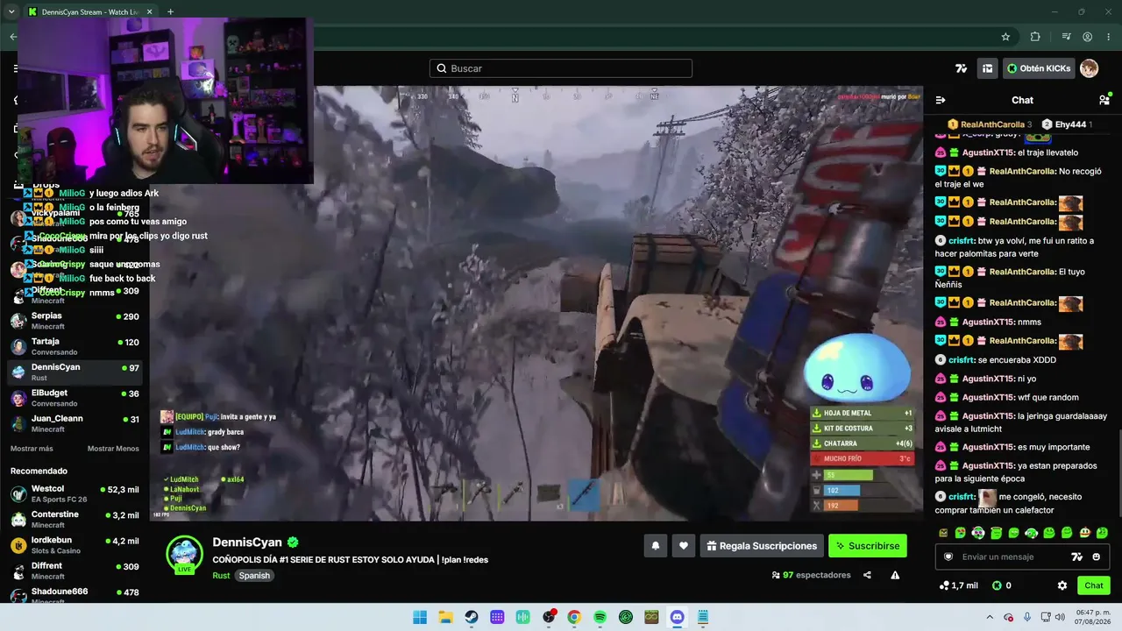Click the green Suscribirse button
Screen dimensions: 1122x631
point(868,546)
